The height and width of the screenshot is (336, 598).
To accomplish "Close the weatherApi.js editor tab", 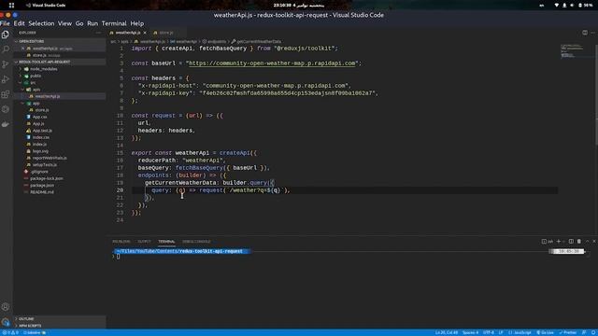I will coord(145,33).
